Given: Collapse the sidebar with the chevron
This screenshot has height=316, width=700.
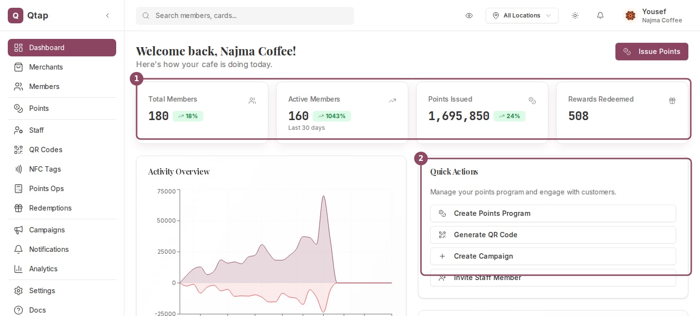Looking at the screenshot, I should click(107, 16).
